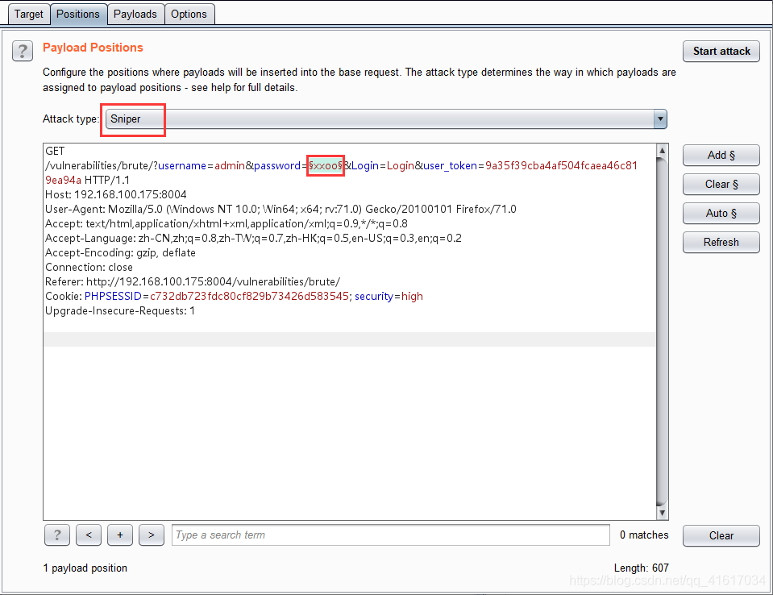Click the 'password' parameter name
The width and height of the screenshot is (773, 595).
pos(277,165)
